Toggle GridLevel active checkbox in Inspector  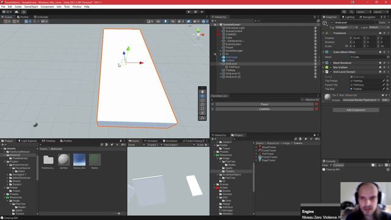coord(332,23)
